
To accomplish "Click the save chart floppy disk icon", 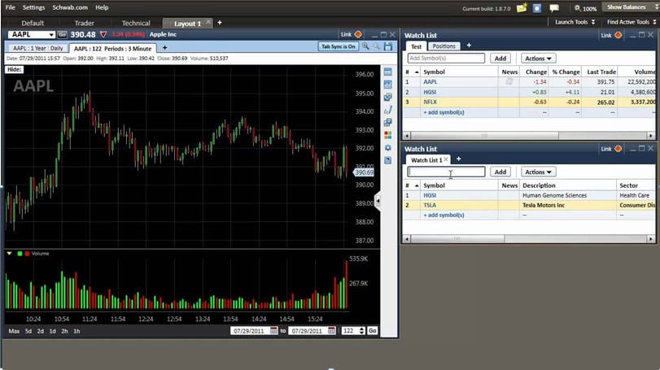I will 388,46.
